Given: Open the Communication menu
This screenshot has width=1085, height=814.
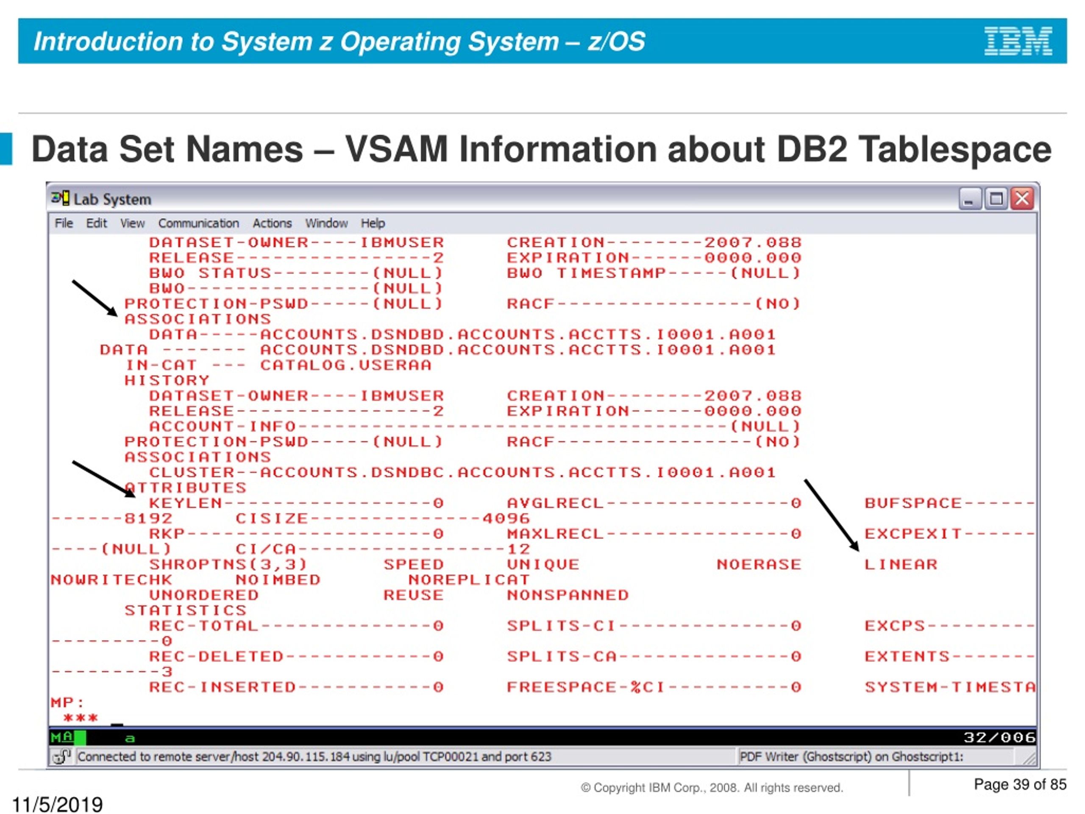Looking at the screenshot, I should click(x=199, y=223).
